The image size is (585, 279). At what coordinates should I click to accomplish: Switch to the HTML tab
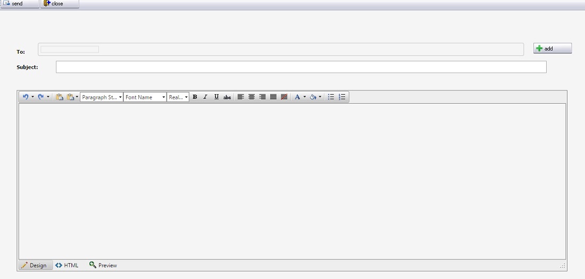click(x=67, y=265)
